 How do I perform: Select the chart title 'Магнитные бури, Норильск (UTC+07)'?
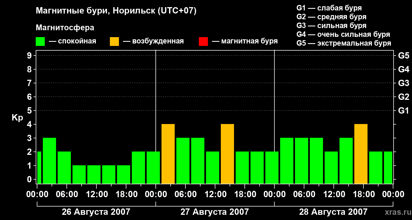(x=116, y=11)
